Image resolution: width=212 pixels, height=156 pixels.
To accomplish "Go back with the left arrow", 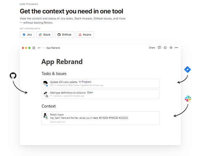I will tap(39, 48).
